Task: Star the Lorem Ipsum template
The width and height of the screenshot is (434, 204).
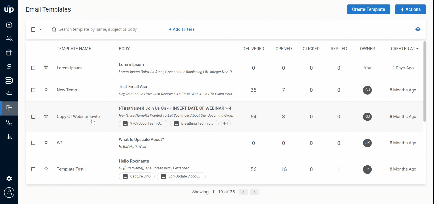Action: click(46, 68)
